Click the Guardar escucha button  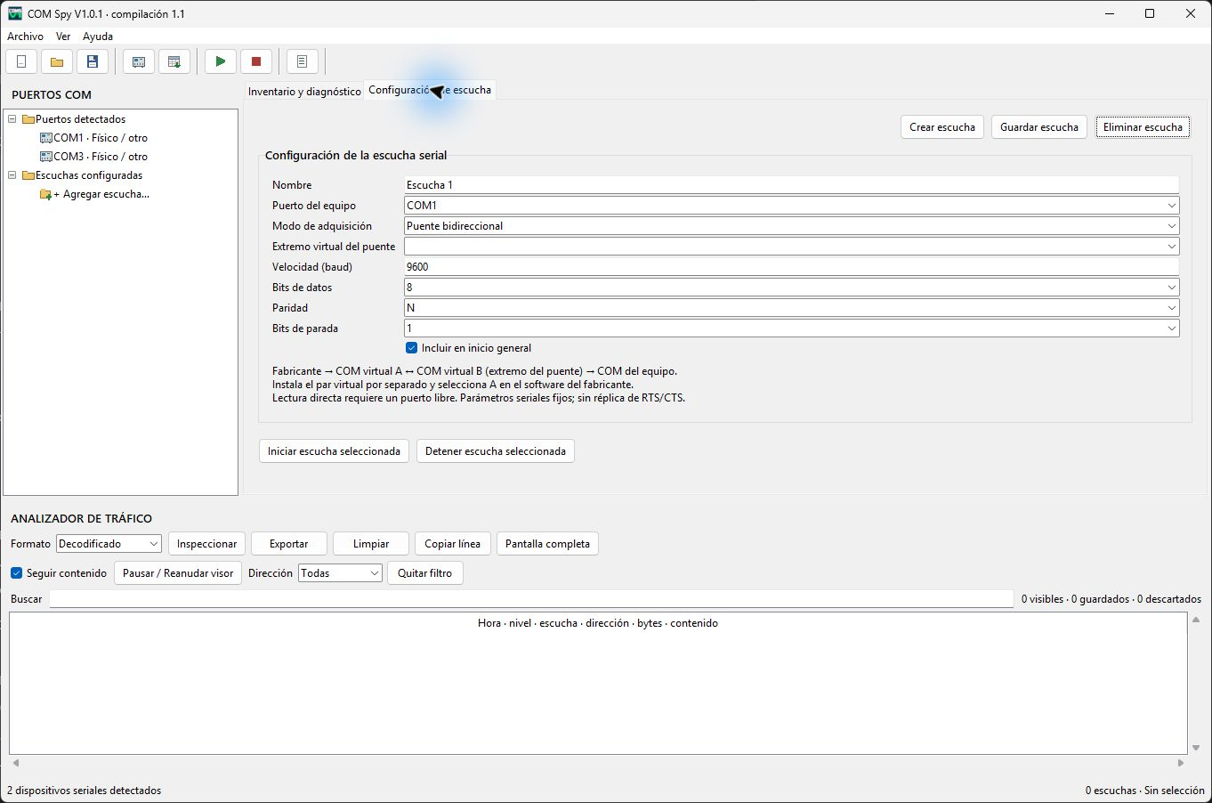coord(1039,127)
